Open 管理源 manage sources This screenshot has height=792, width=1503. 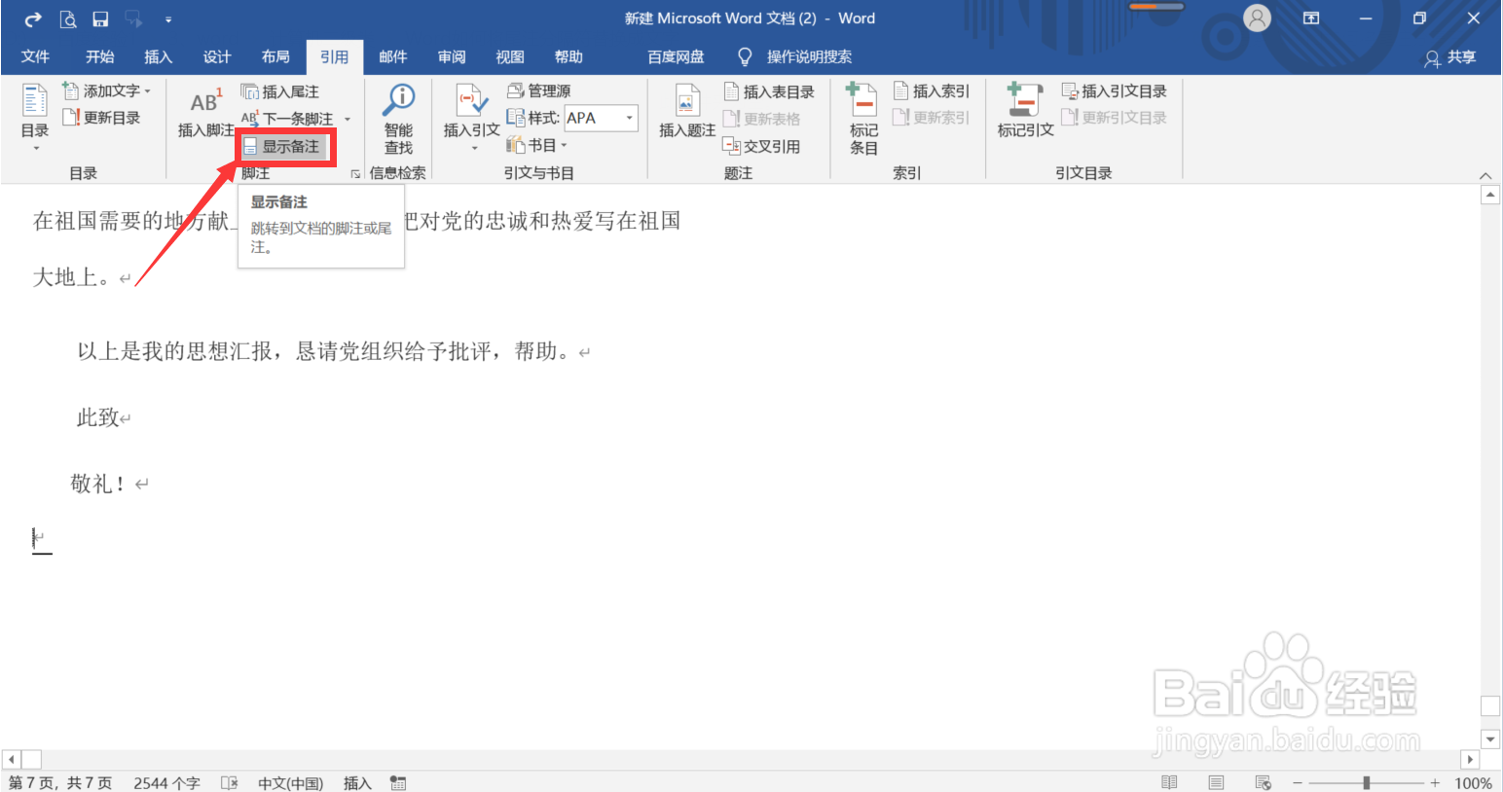coord(539,90)
